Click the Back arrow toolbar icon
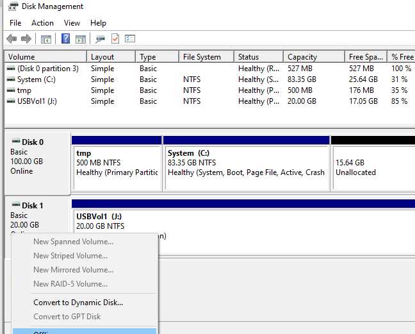Screen dimensions: 415x334 click(12, 39)
